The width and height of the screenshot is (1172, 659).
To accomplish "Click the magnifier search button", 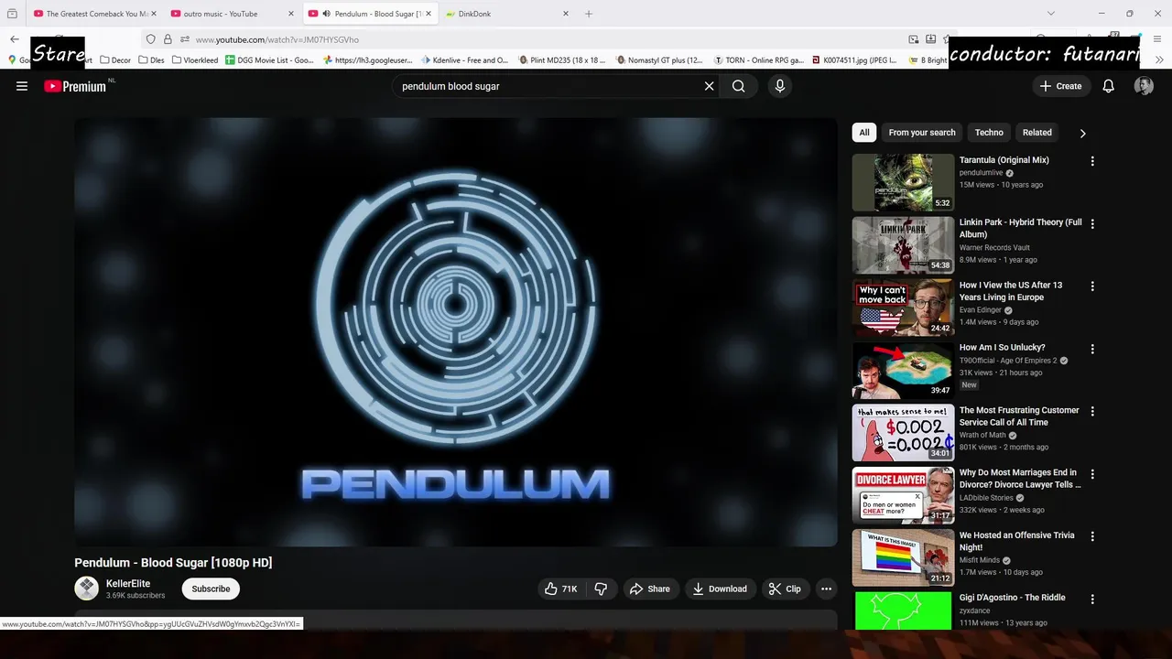I will point(739,86).
